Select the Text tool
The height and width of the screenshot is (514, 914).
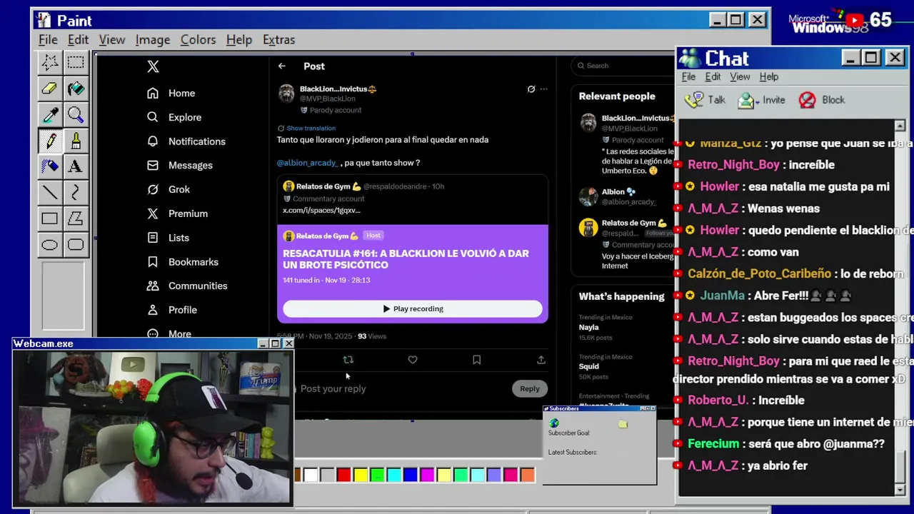point(76,166)
